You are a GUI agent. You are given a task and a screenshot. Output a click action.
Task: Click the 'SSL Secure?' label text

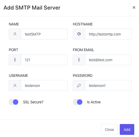(x=33, y=102)
